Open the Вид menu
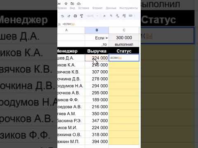 (x=72, y=8)
